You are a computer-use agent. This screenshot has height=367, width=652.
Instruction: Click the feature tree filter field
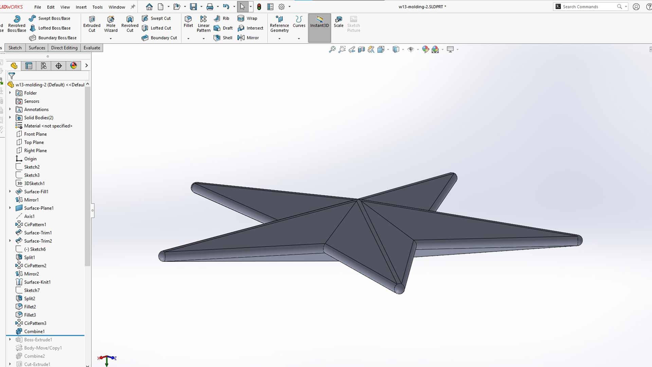point(48,76)
